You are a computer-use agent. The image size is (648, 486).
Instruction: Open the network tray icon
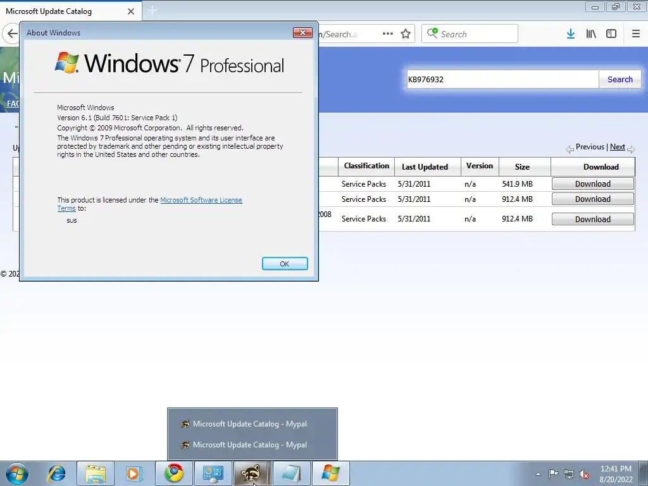569,474
